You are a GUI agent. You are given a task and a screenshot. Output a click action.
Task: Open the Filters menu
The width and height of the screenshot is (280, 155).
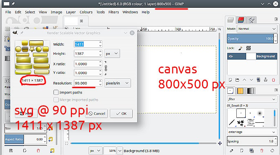[x=113, y=12]
